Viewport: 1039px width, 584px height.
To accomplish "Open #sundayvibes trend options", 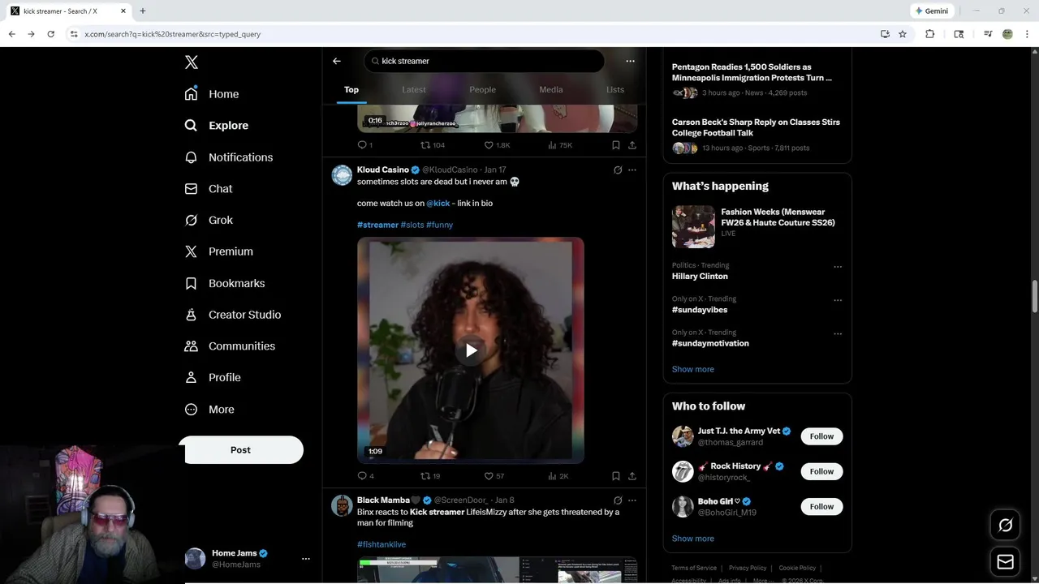I will pyautogui.click(x=838, y=300).
